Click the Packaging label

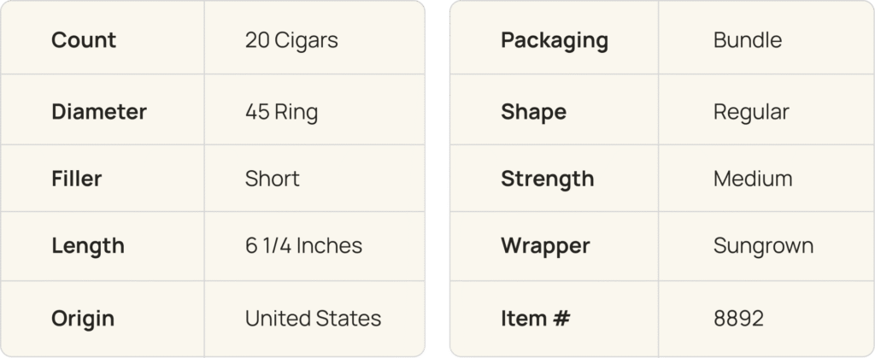555,40
